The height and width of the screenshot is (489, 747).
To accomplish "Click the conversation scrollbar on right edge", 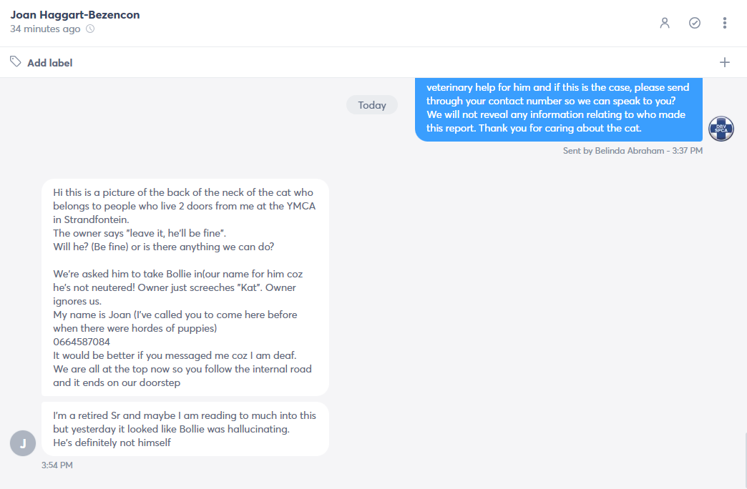I will tap(745, 460).
